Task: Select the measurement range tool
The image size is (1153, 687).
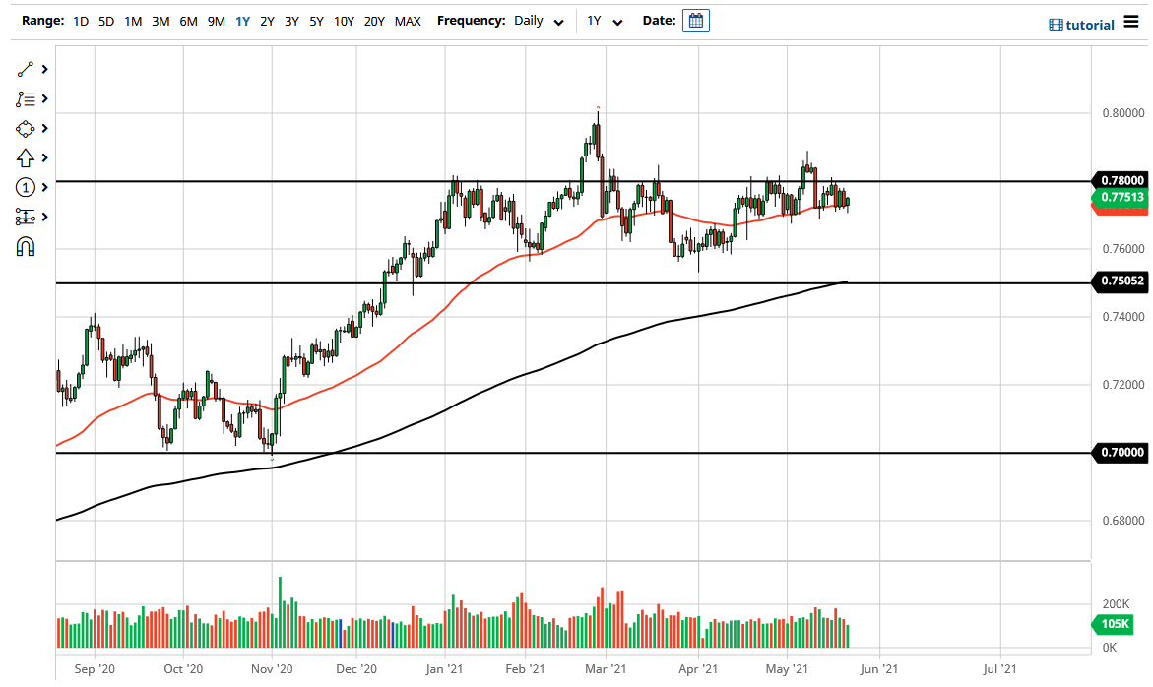Action: (x=25, y=217)
